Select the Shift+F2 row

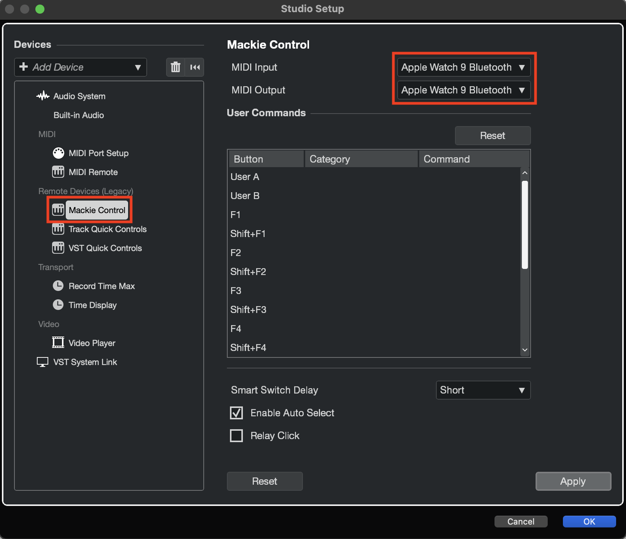tap(374, 272)
